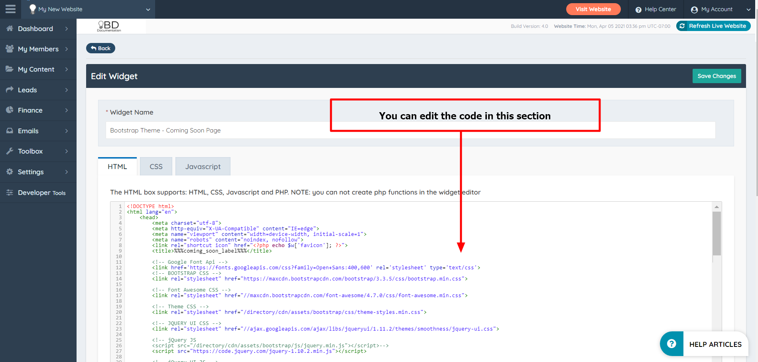Image resolution: width=758 pixels, height=362 pixels.
Task: Open the hamburger menu icon
Action: [10, 9]
